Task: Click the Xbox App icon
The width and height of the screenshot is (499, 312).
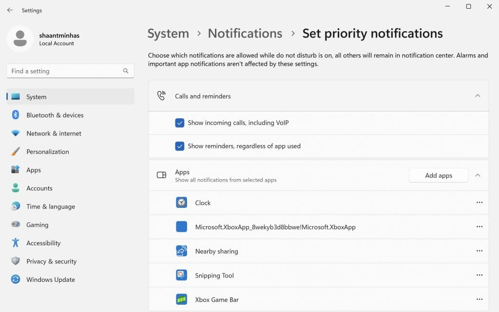Action: pos(181,227)
